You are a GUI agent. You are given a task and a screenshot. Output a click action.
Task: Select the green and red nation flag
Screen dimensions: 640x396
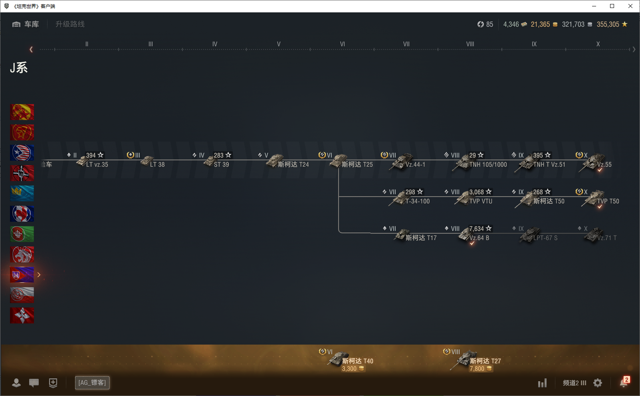pyautogui.click(x=22, y=234)
